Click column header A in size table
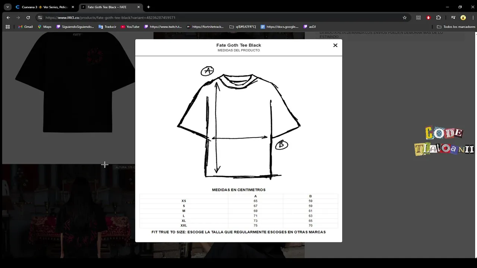 tap(256, 196)
